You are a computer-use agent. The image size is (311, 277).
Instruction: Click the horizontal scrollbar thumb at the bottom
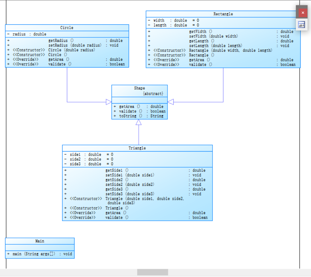(x=152, y=272)
